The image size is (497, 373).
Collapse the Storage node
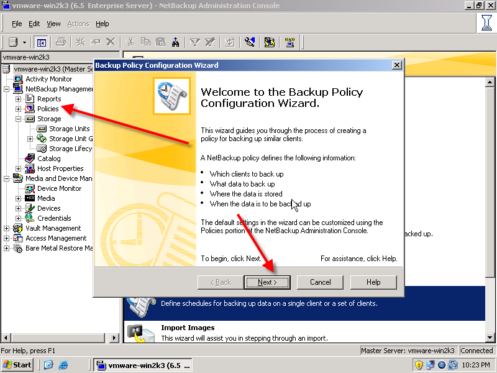pyautogui.click(x=19, y=119)
